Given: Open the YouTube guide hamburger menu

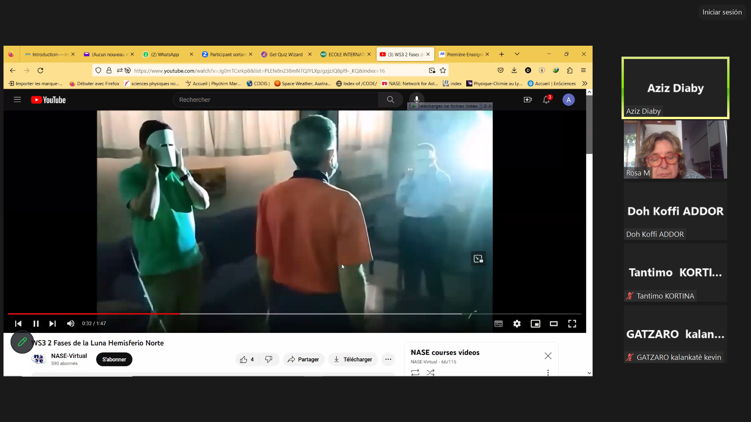Looking at the screenshot, I should click(17, 100).
